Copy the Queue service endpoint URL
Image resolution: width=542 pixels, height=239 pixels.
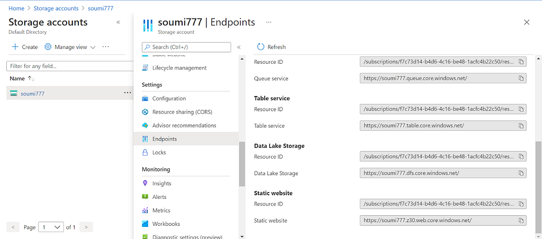point(521,79)
